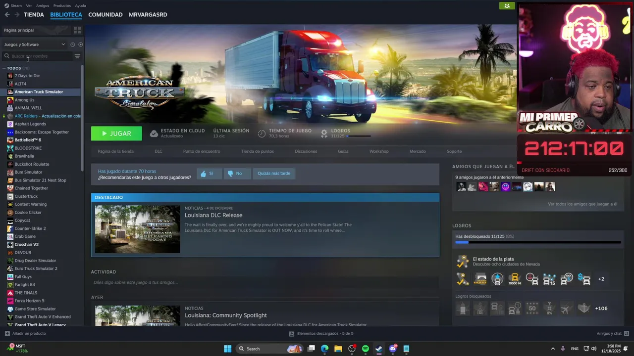Viewport: 634px width, 356px height.
Task: Switch library to grid view icon
Action: pos(77,30)
